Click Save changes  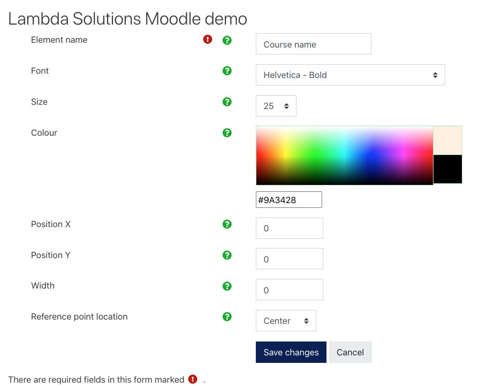291,352
